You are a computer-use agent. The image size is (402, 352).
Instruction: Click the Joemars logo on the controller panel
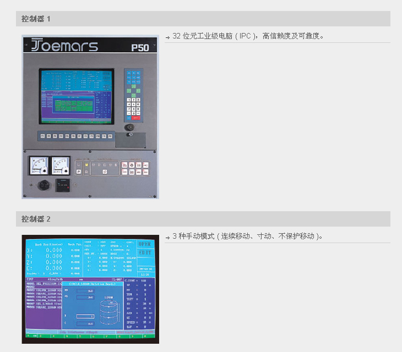[x=64, y=46]
